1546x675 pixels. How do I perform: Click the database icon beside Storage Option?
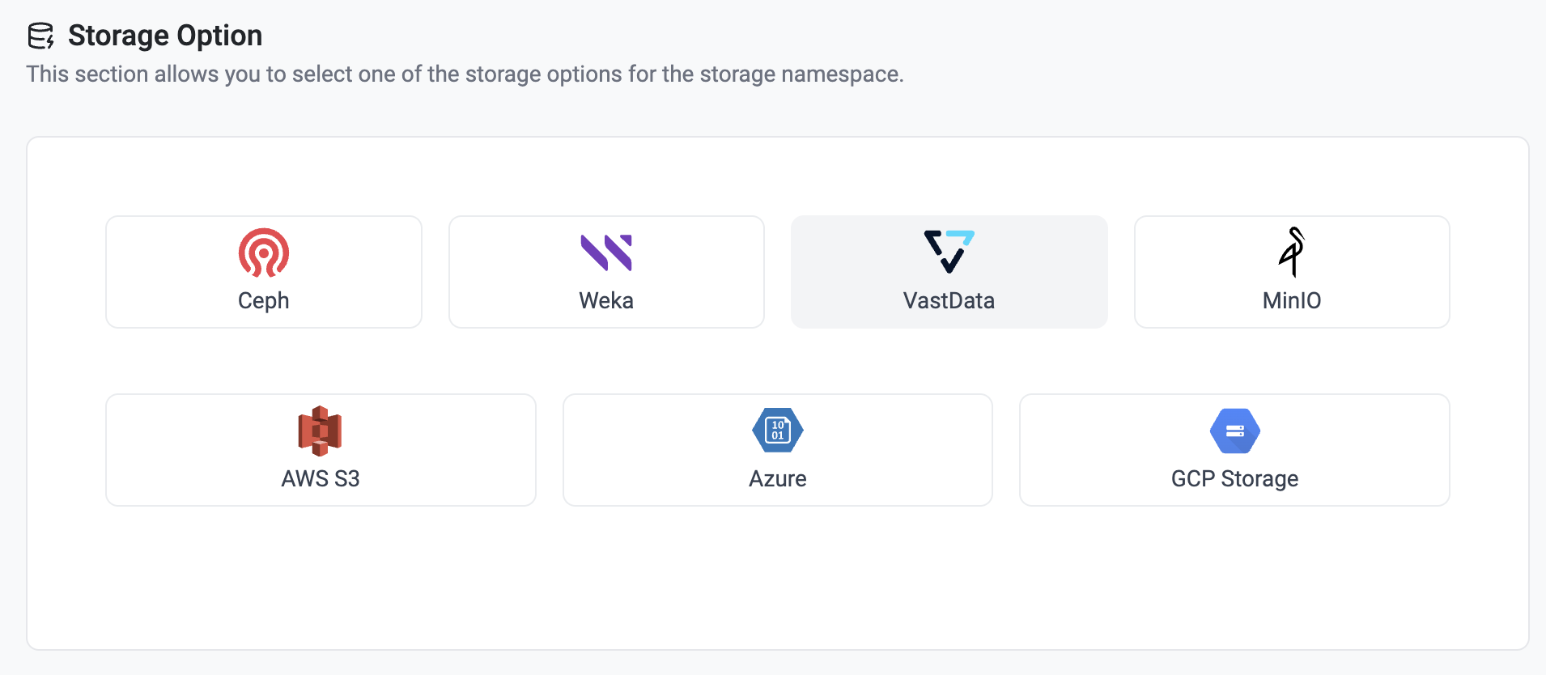pos(40,36)
